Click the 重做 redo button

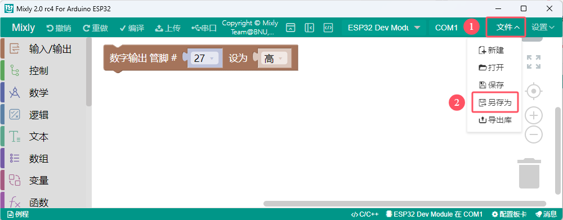[96, 28]
